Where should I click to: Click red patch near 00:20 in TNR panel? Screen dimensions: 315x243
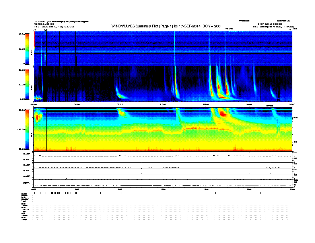coord(37,118)
